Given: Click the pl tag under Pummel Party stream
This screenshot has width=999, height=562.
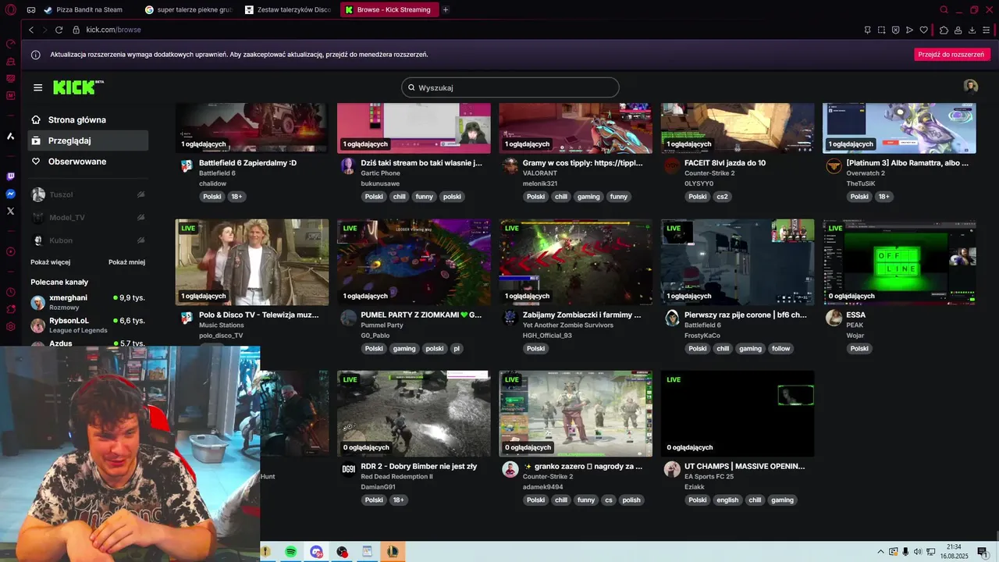Looking at the screenshot, I should coord(457,349).
